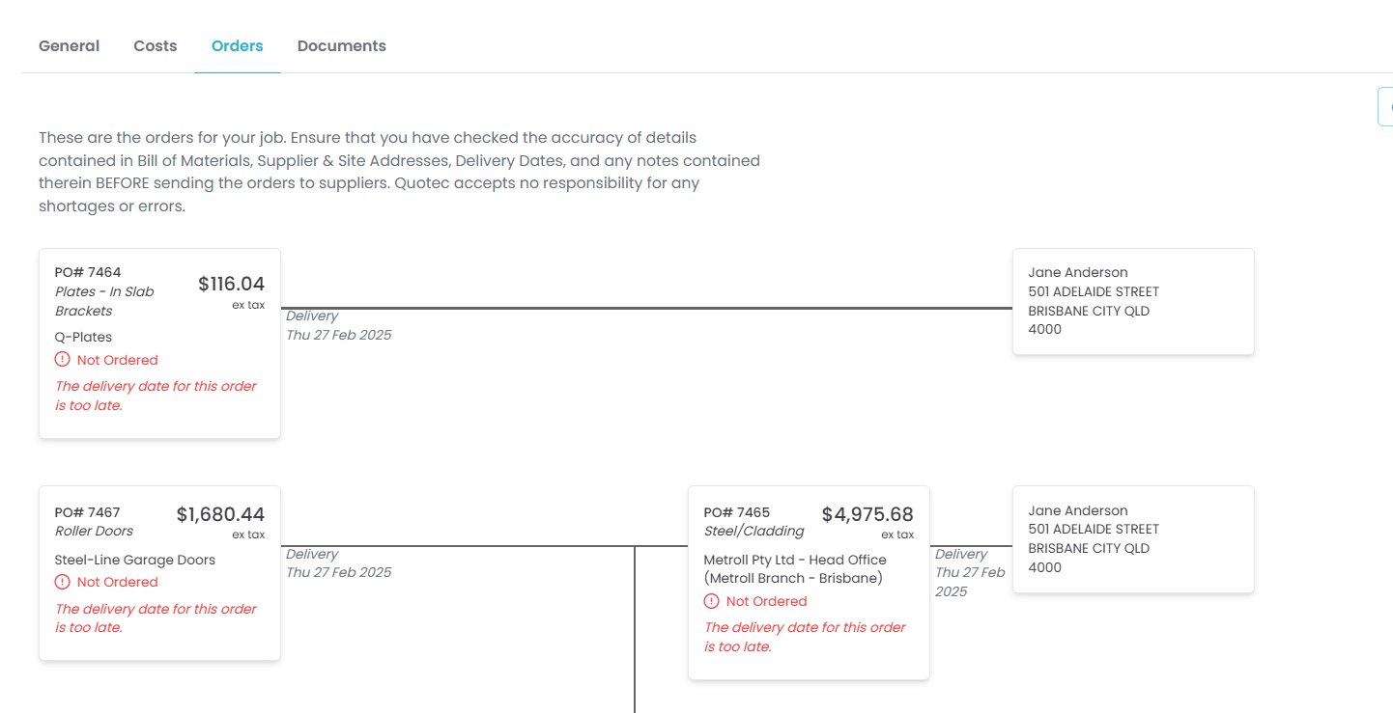Image resolution: width=1393 pixels, height=713 pixels.
Task: Open the PO# 7465 Steel/Cladding card
Action: click(x=809, y=666)
